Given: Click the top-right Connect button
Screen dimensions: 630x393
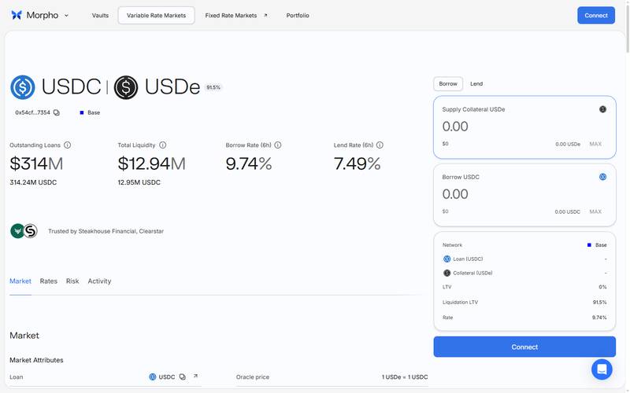Looking at the screenshot, I should click(x=596, y=15).
